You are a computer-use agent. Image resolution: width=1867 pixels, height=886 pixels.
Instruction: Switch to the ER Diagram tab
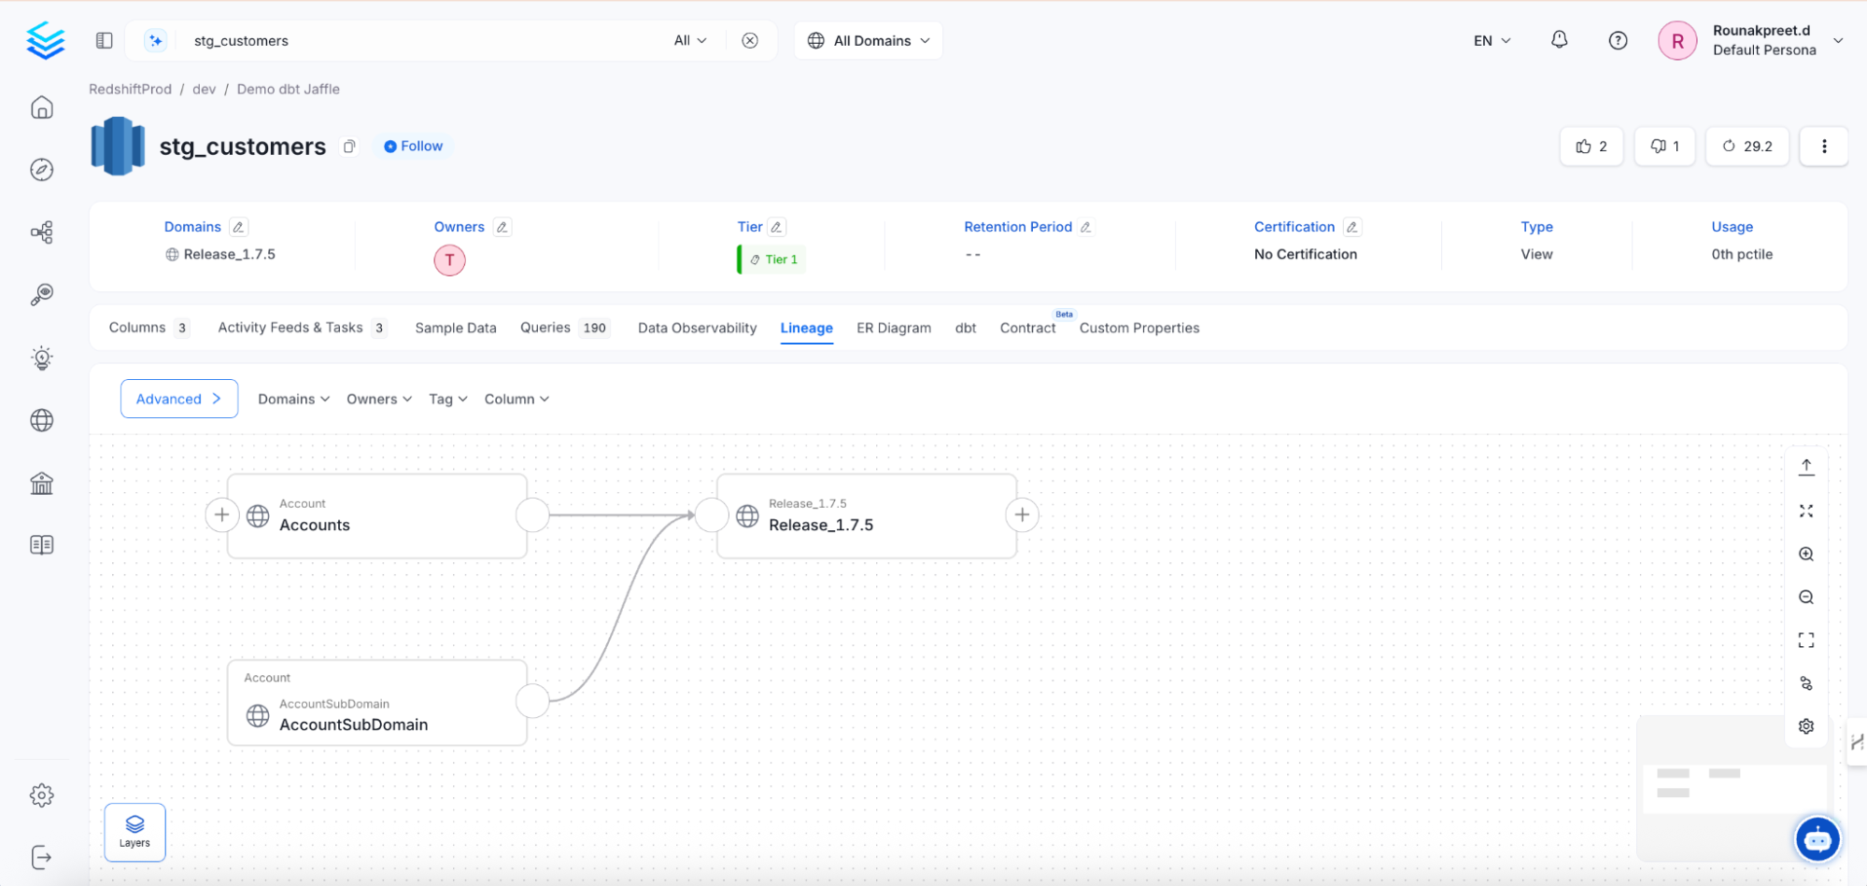point(893,328)
